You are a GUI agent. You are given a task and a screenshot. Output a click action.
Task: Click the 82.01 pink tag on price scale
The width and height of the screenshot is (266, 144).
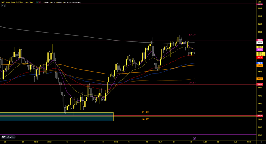click(x=260, y=40)
